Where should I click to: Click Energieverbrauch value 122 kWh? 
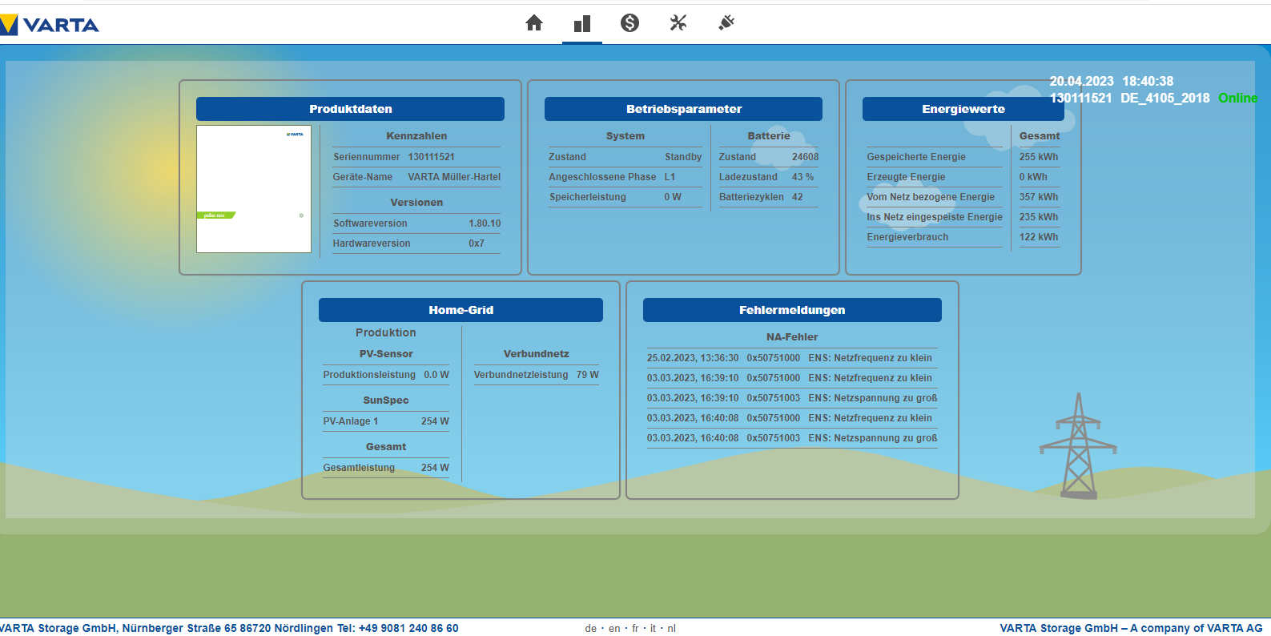pyautogui.click(x=1038, y=237)
